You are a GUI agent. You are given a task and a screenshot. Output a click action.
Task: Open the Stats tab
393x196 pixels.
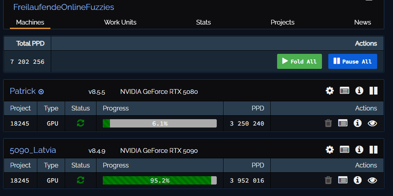click(x=203, y=22)
